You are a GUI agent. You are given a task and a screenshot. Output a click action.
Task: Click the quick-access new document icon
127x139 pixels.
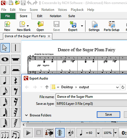[11, 3]
